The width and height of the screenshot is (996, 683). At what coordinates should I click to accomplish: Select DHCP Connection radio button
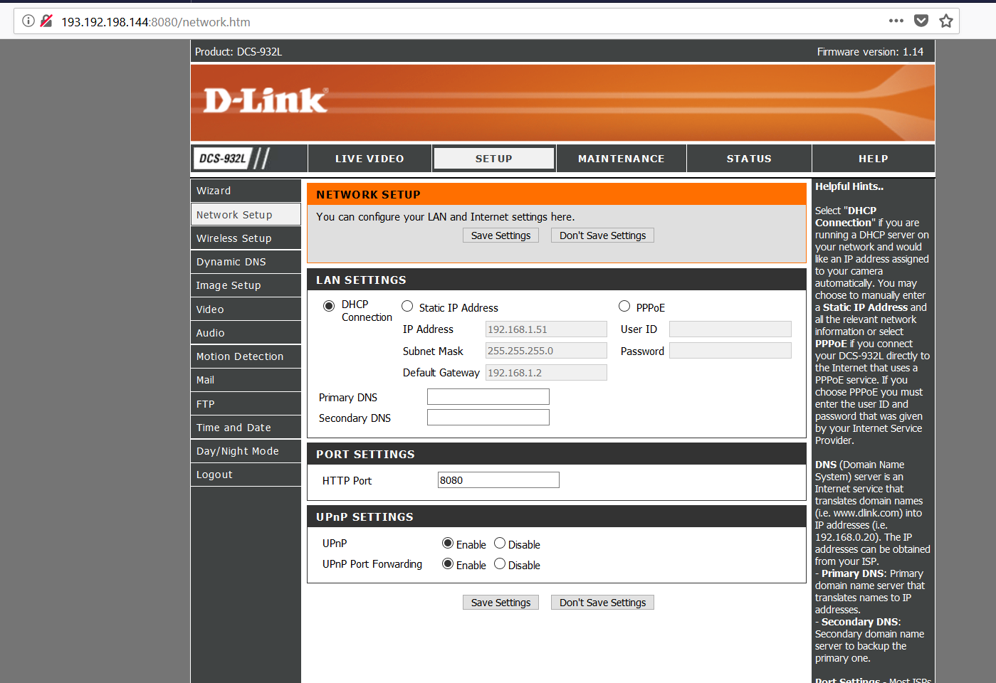(329, 306)
